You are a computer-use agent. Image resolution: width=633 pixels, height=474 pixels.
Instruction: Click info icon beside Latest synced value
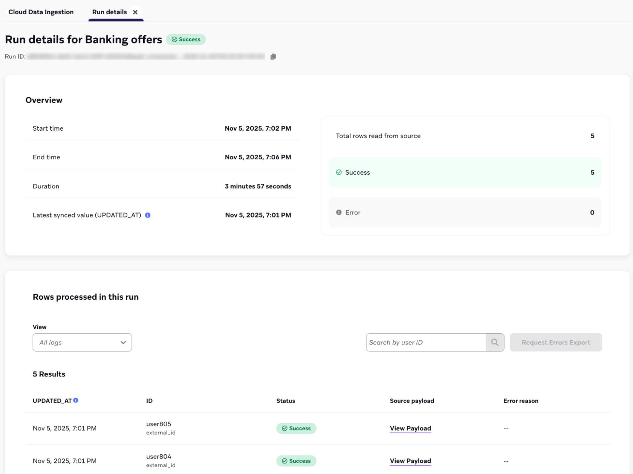(x=148, y=215)
